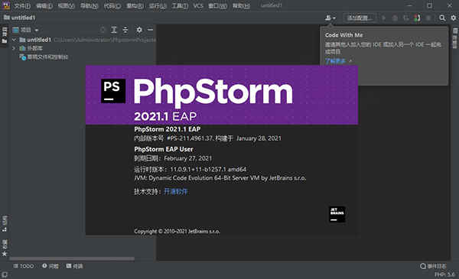Open the Favorites star stripe tab
Screen dimensions: 459x279
click(x=5, y=248)
